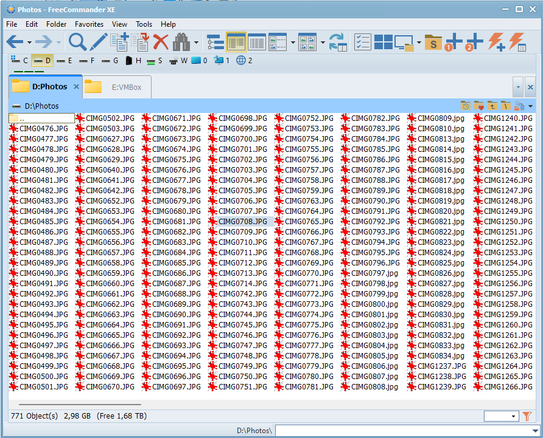Image resolution: width=543 pixels, height=438 pixels.
Task: Select network drive W
Action: pyautogui.click(x=178, y=61)
